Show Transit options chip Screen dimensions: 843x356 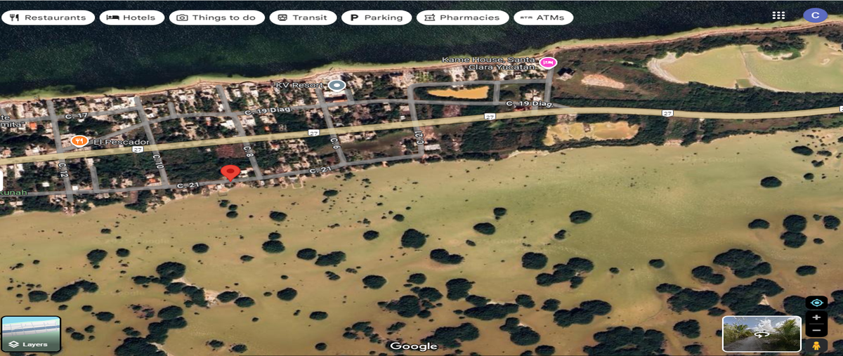pos(303,18)
